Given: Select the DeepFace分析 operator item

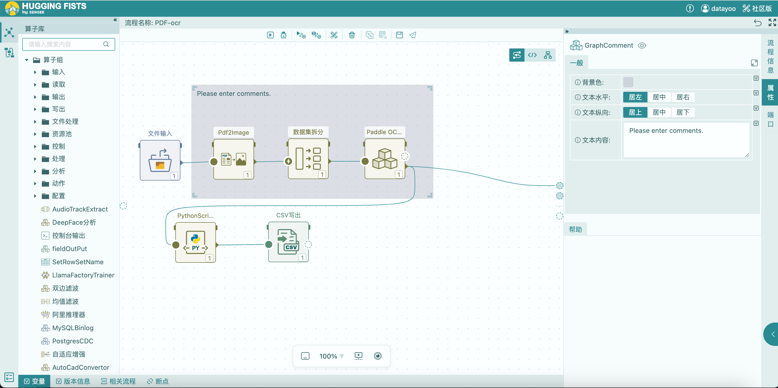Looking at the screenshot, I should tap(74, 223).
